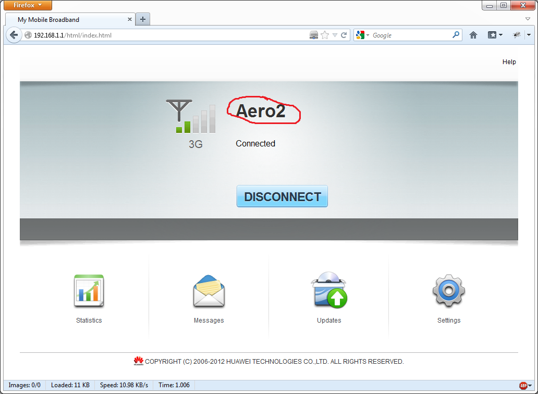538x394 pixels.
Task: Click the Images: 0/0 status entry
Action: [x=25, y=385]
